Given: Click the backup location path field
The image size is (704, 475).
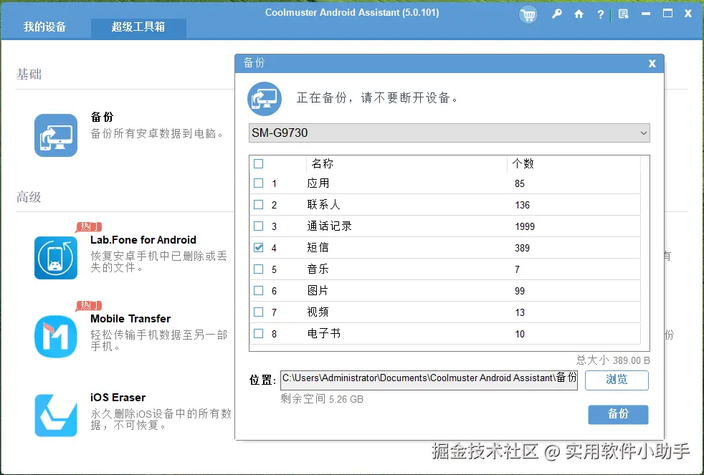Looking at the screenshot, I should [x=428, y=378].
